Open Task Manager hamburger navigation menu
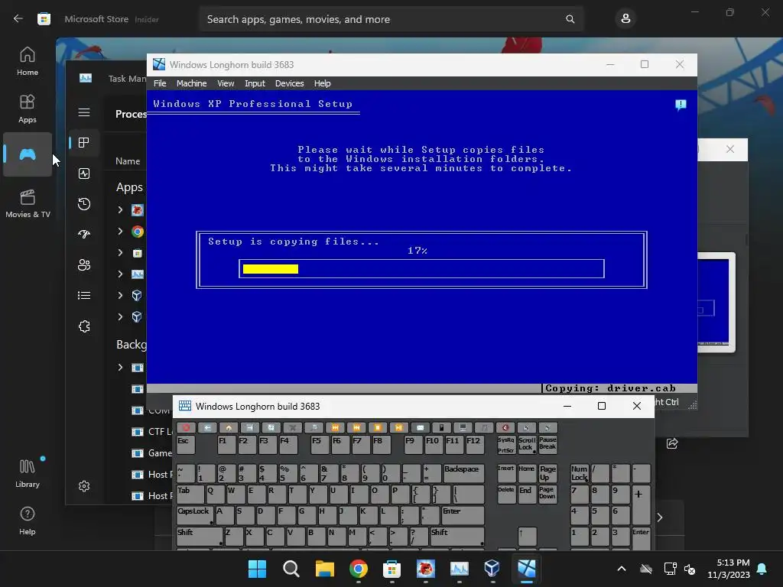 (84, 112)
